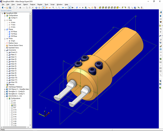Select the X 25 configuration checkbox
Image resolution: width=163 pixels, height=131 pixels.
(x=12, y=124)
